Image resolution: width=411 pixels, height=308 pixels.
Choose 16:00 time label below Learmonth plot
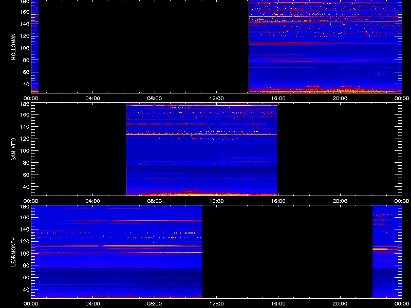click(278, 304)
